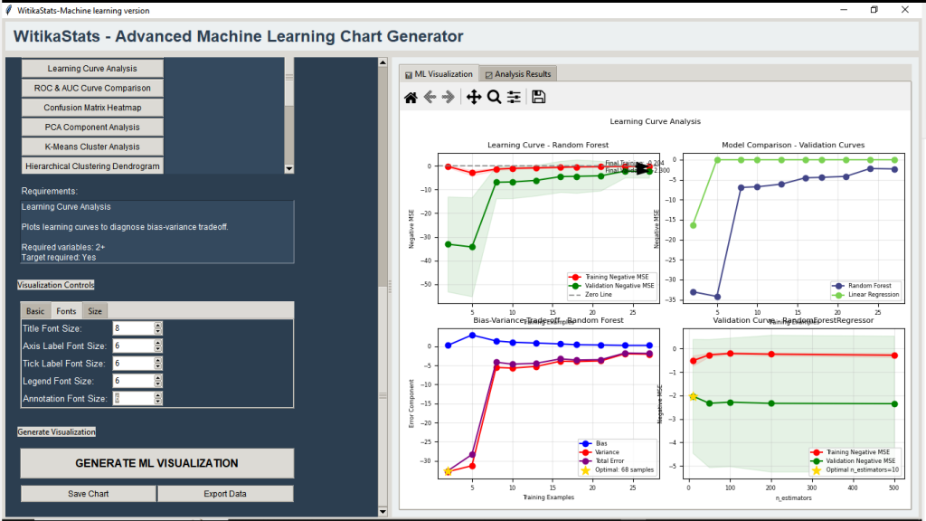Click GENERATE ML VISUALIZATION button

157,463
